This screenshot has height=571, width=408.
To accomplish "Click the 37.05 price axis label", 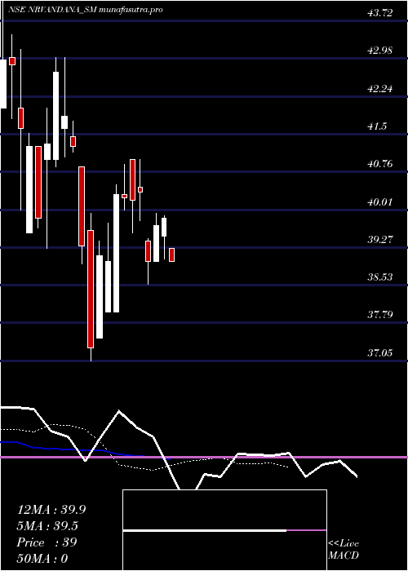I will (380, 352).
